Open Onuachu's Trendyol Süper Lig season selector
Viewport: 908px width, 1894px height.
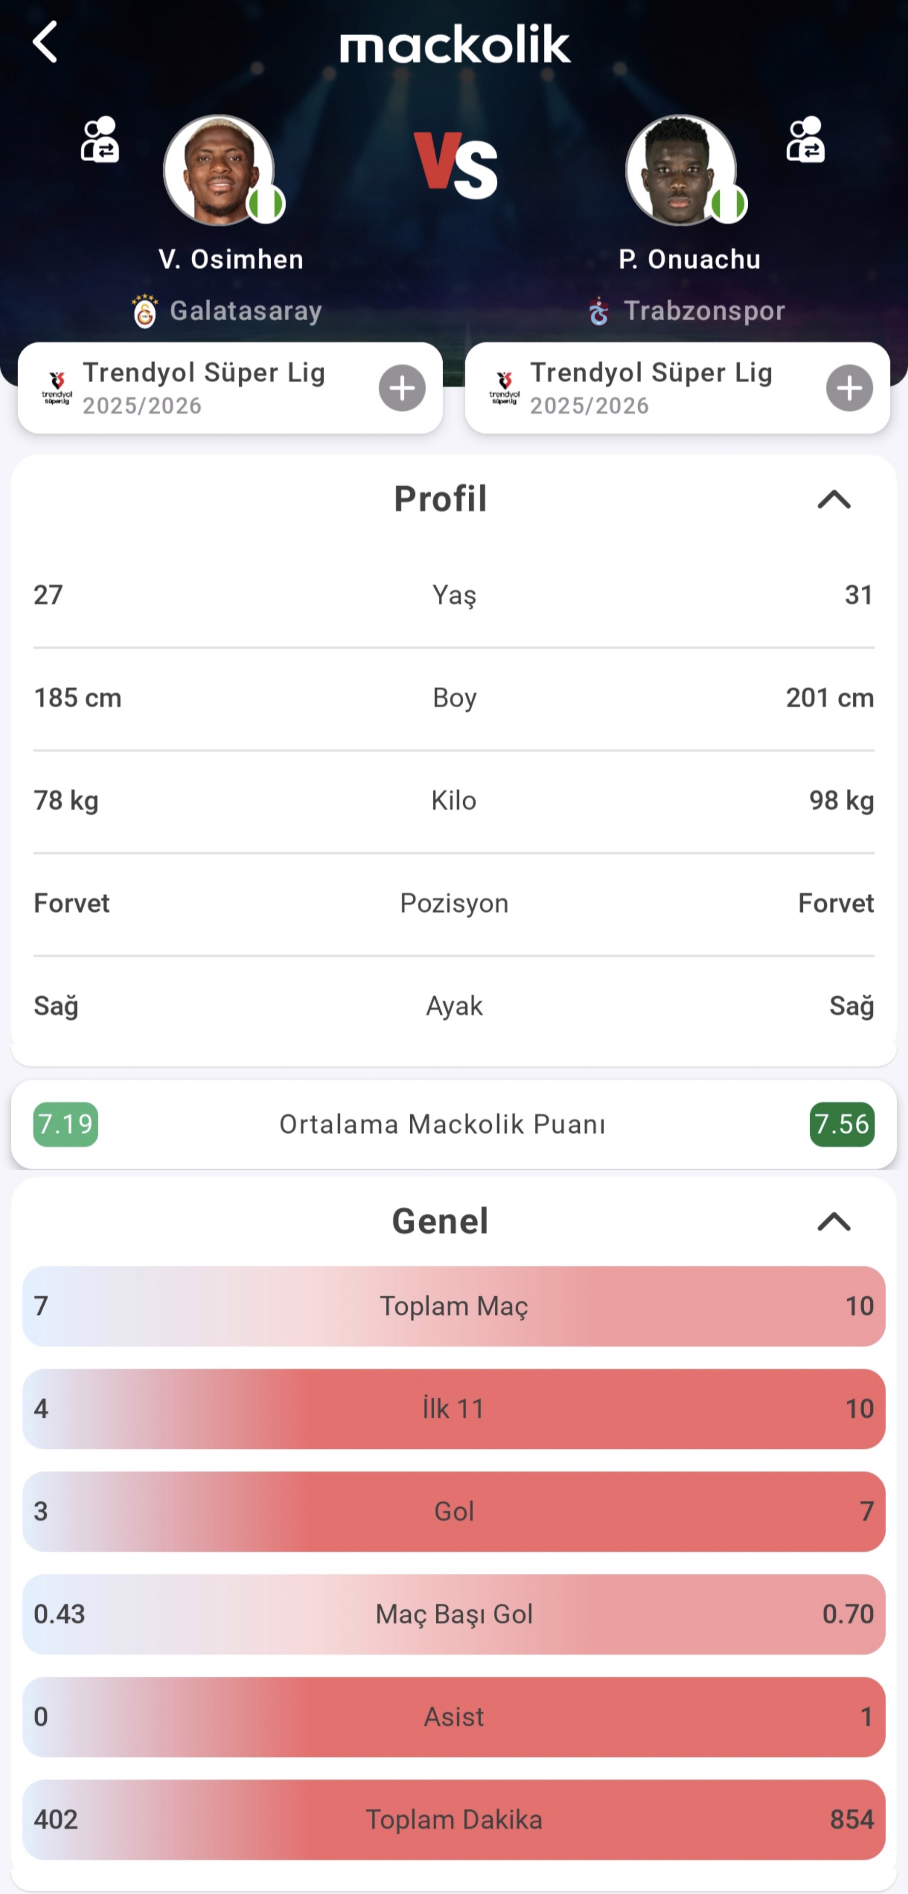[x=651, y=388]
